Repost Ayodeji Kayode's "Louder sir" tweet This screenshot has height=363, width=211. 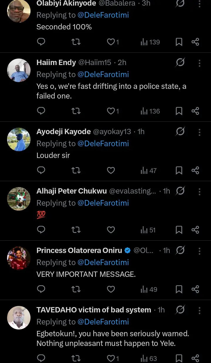click(x=76, y=170)
